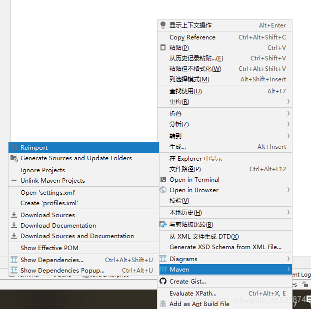Screen dimensions: 311x309
Task: Choose Create Gist... entry
Action: pyautogui.click(x=224, y=281)
